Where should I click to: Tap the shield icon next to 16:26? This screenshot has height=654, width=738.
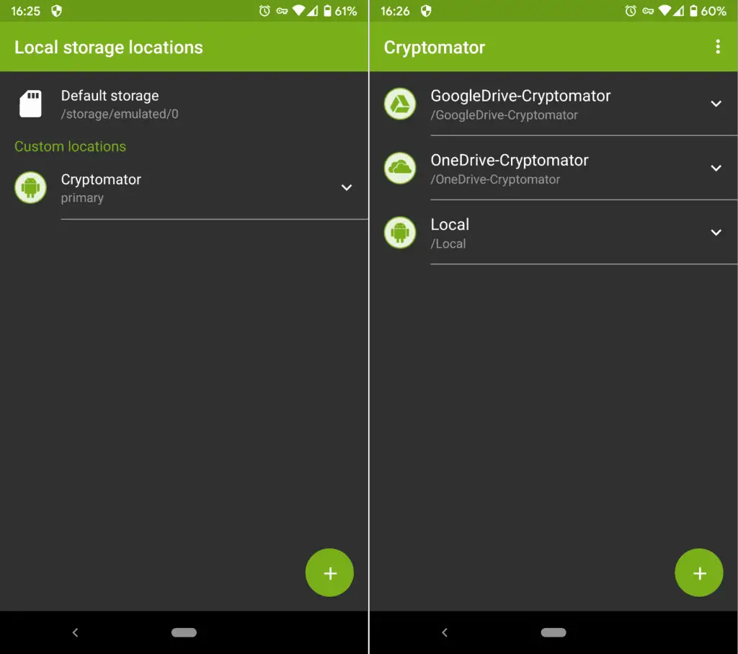click(426, 11)
